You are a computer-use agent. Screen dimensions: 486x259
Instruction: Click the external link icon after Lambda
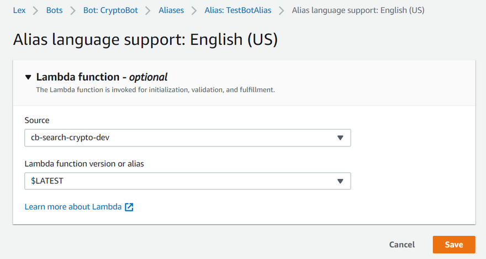pos(129,207)
